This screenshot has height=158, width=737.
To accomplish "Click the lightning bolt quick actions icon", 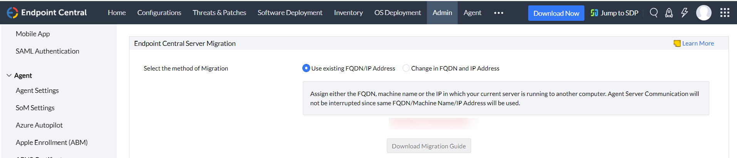I will click(684, 13).
